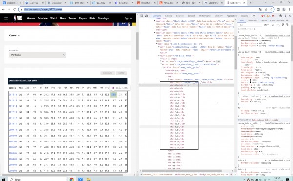
Task: Go forward in browser history
Action: coord(9,10)
